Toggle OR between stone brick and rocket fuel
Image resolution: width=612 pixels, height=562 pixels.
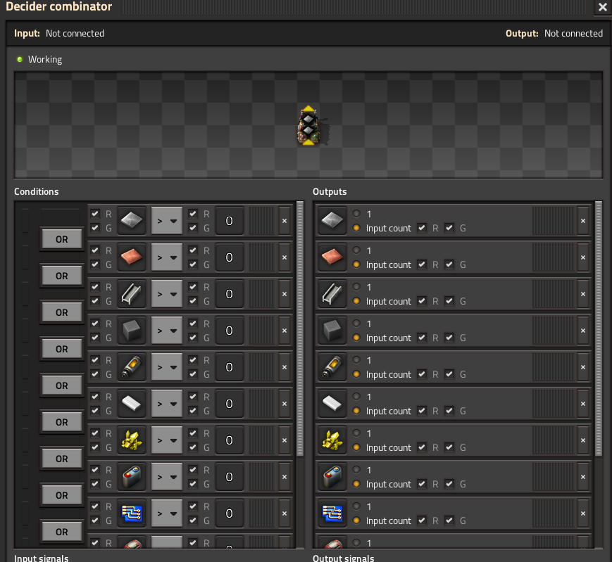[62, 349]
